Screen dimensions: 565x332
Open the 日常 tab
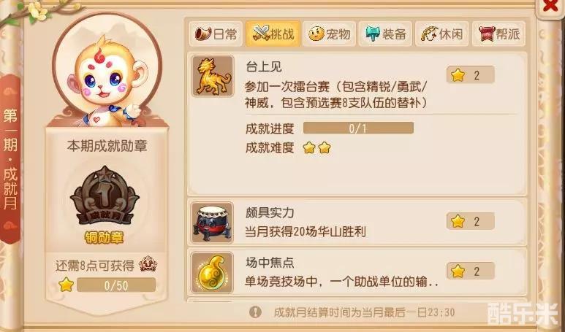click(216, 34)
